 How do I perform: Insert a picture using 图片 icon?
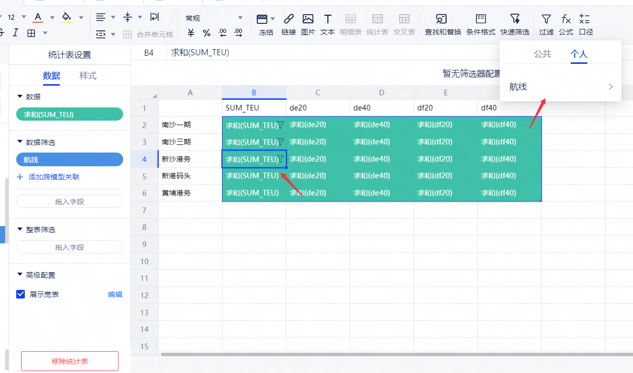click(308, 20)
